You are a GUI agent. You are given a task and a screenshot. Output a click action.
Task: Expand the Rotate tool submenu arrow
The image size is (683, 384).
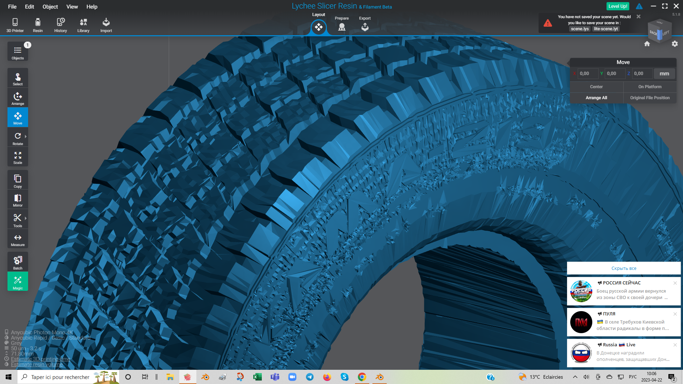click(26, 136)
